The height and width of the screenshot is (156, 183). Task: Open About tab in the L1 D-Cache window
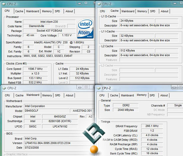pyautogui.click(x=165, y=11)
